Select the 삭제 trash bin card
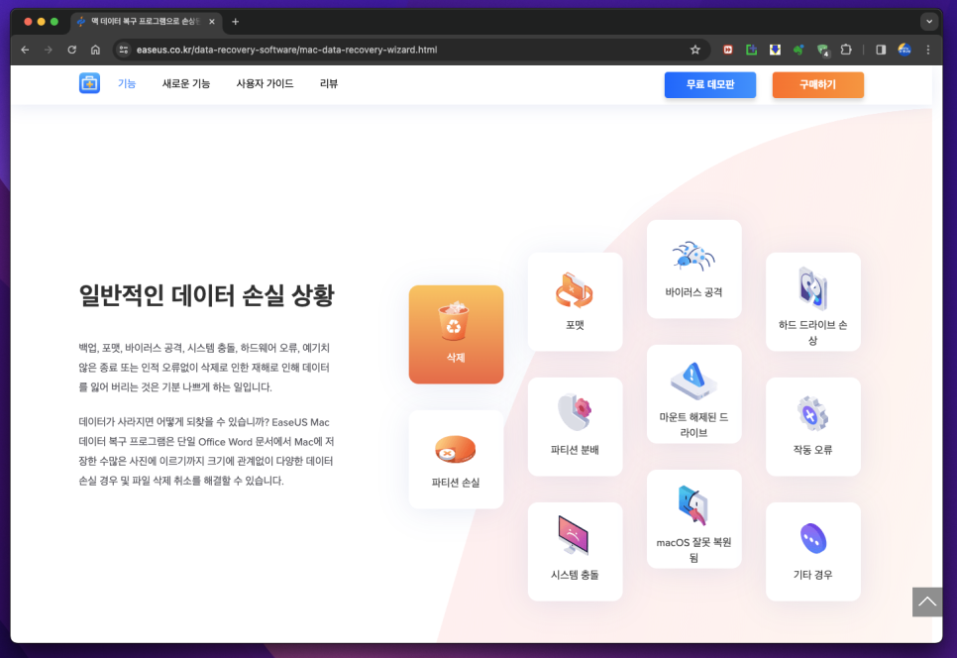Image resolution: width=957 pixels, height=658 pixels. tap(456, 335)
